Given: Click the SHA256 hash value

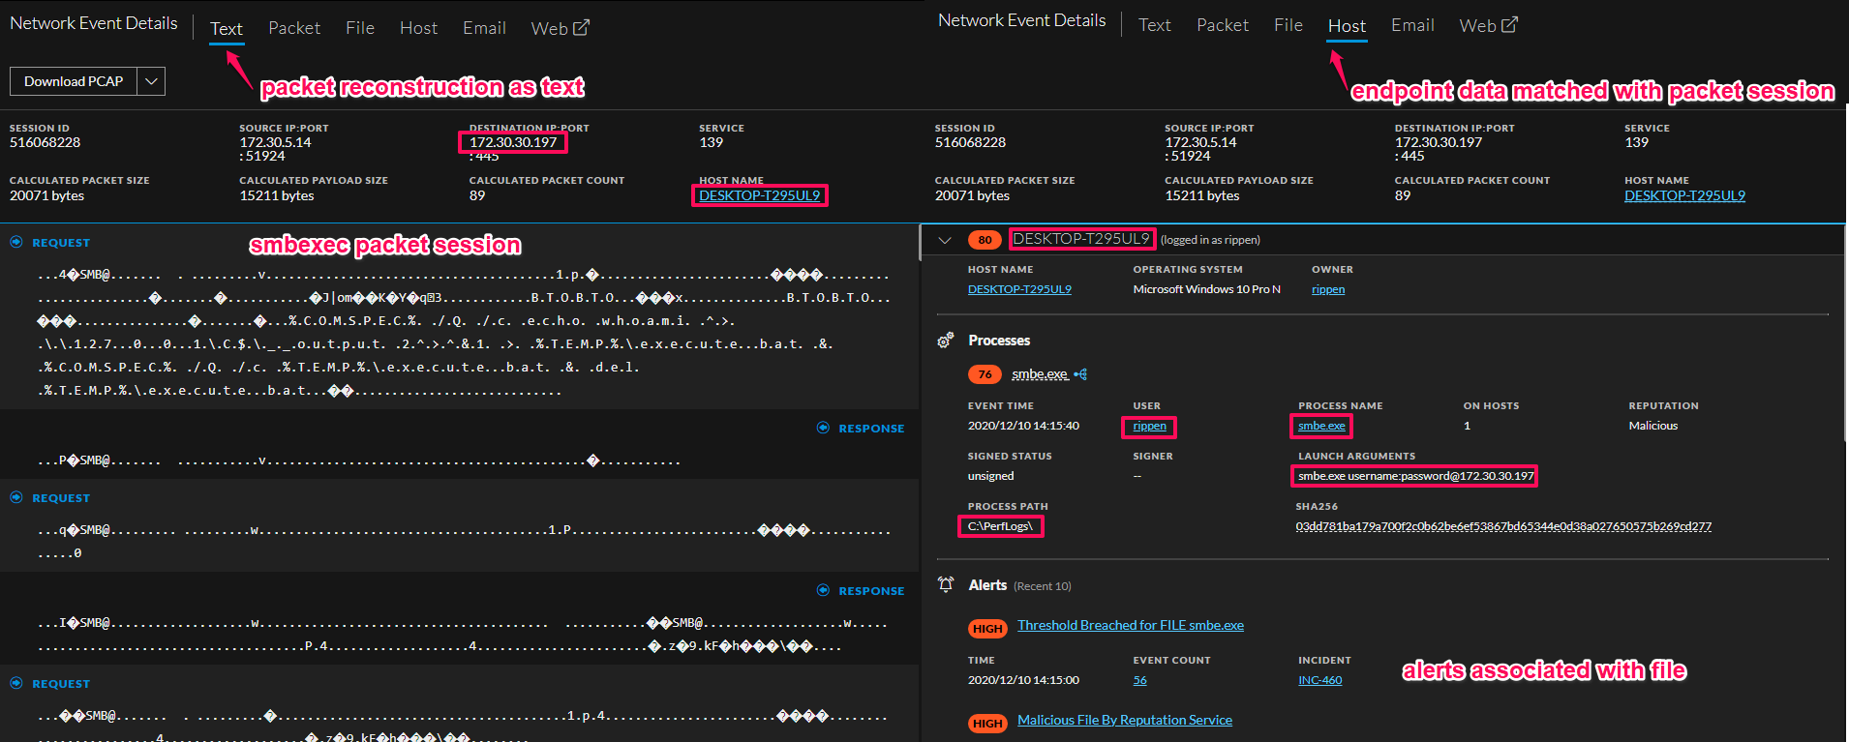Looking at the screenshot, I should (1502, 526).
